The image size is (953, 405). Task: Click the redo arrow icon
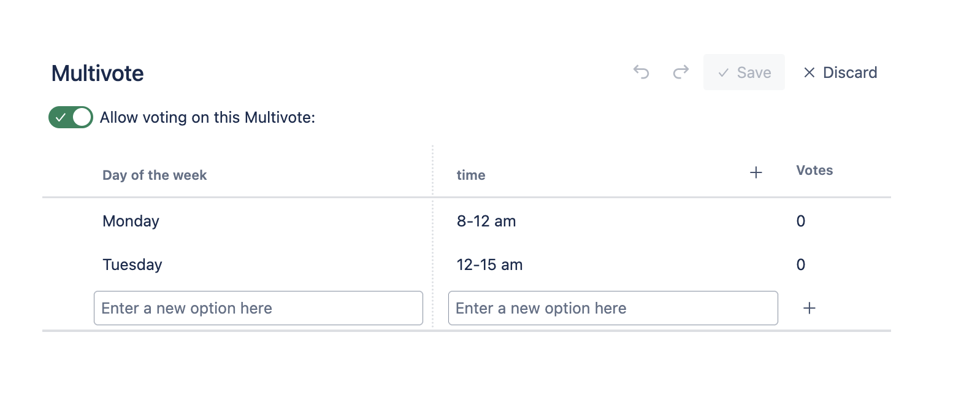point(681,72)
